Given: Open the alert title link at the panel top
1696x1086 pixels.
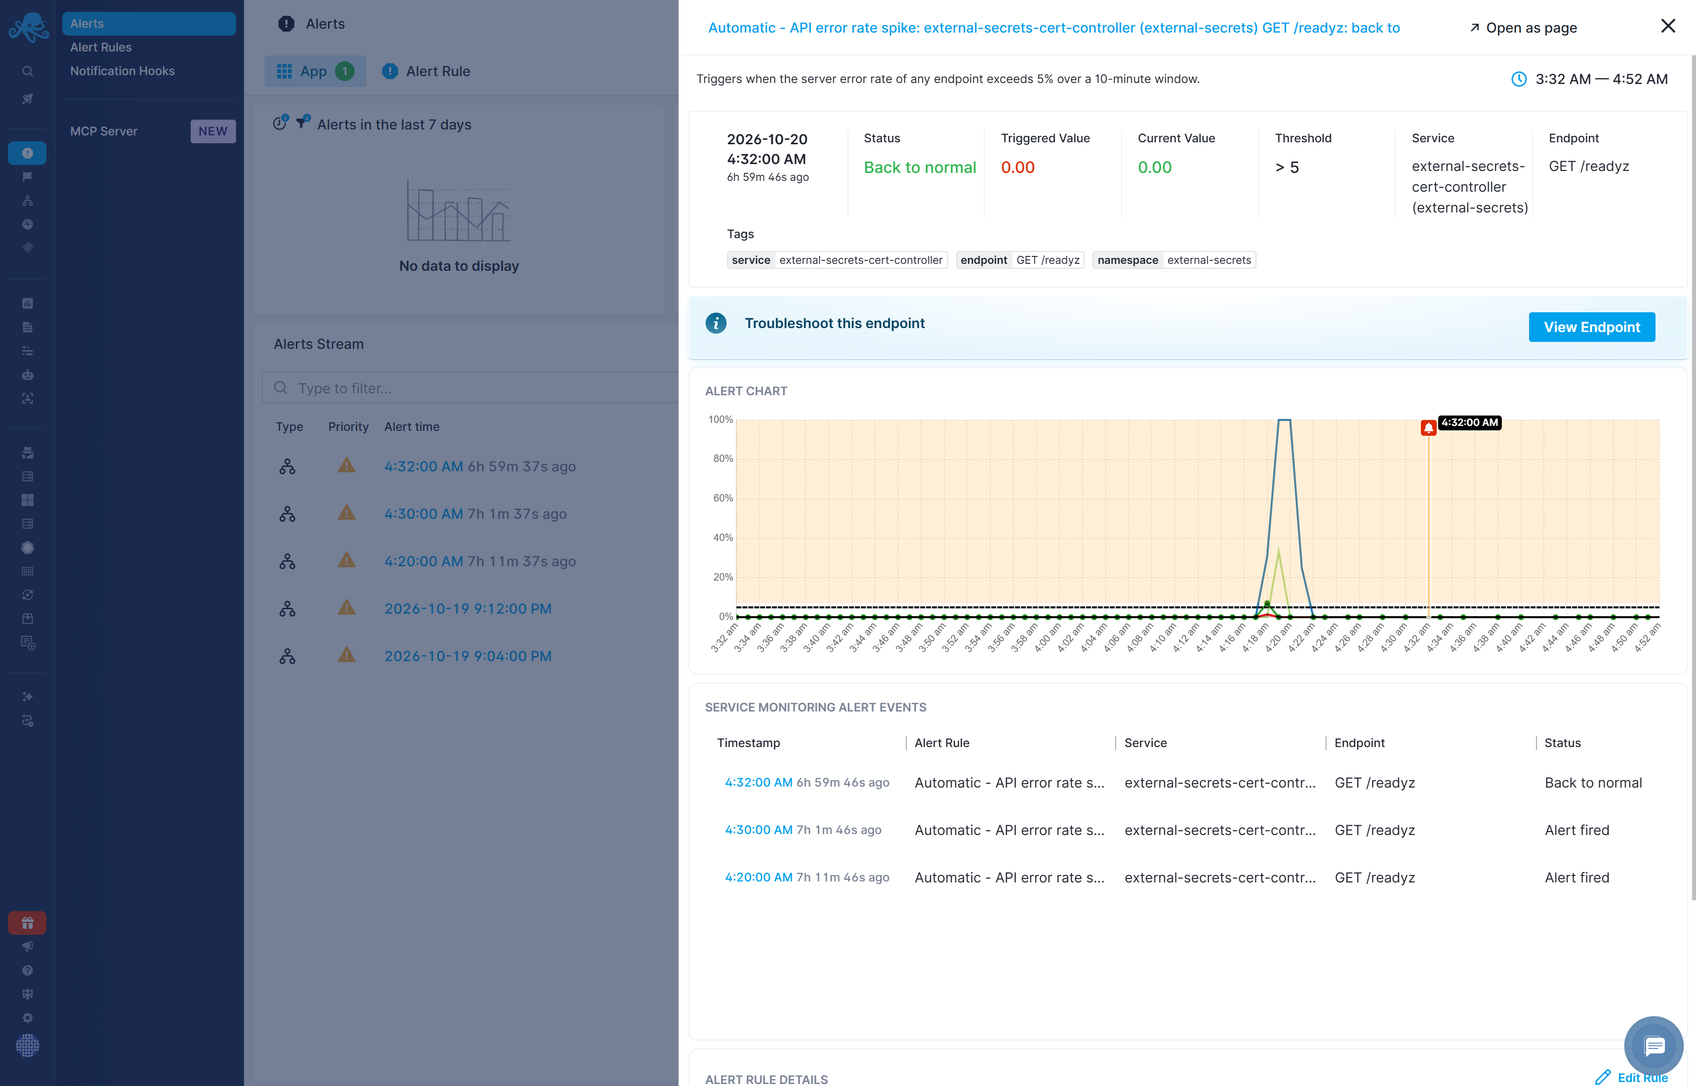Looking at the screenshot, I should point(1054,28).
